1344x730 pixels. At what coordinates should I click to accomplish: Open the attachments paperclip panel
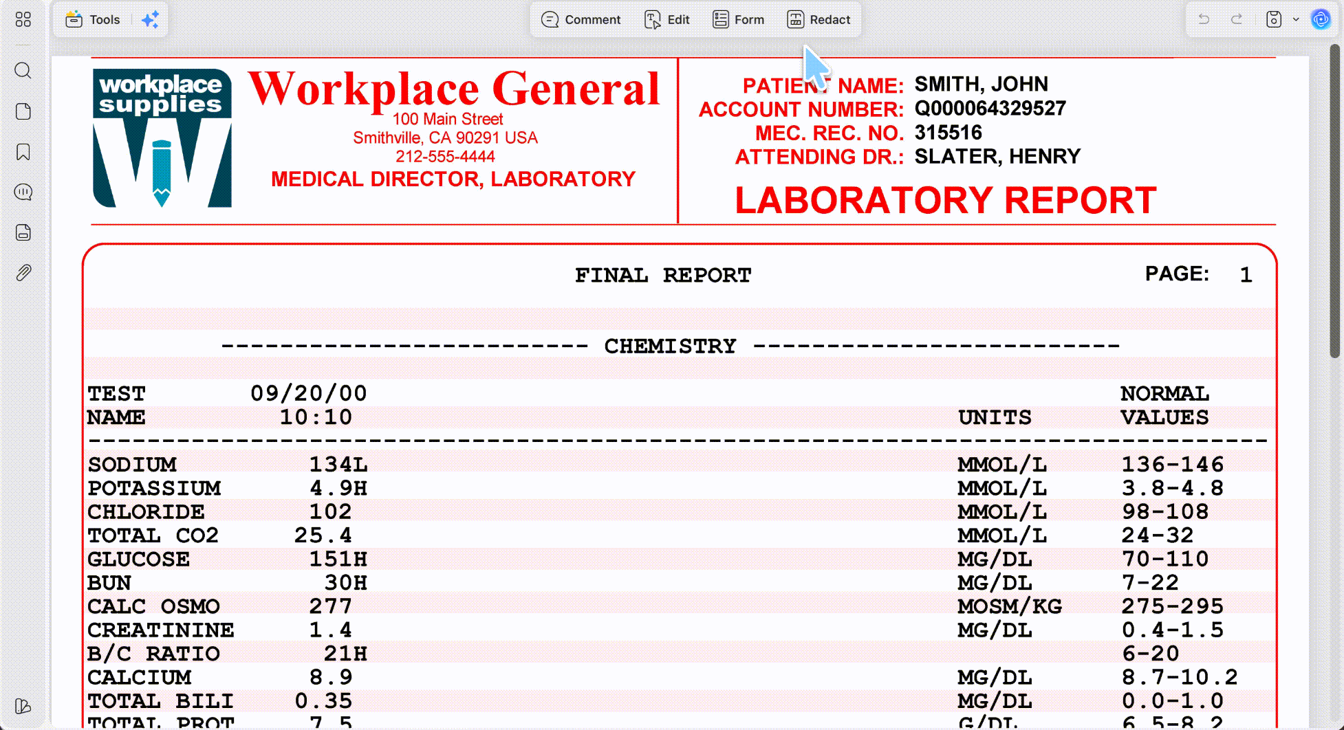coord(23,273)
